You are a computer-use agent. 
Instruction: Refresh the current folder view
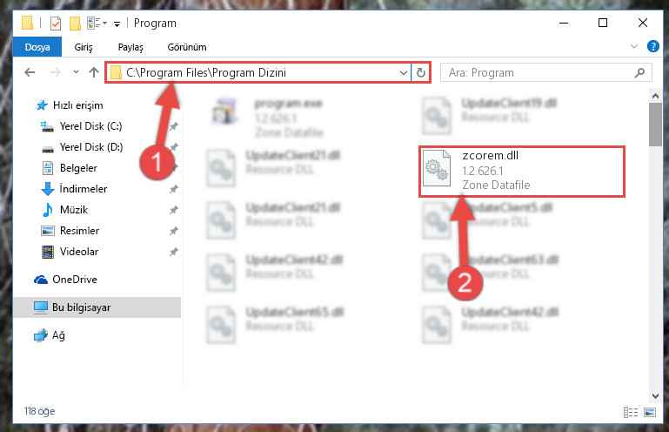pyautogui.click(x=421, y=72)
